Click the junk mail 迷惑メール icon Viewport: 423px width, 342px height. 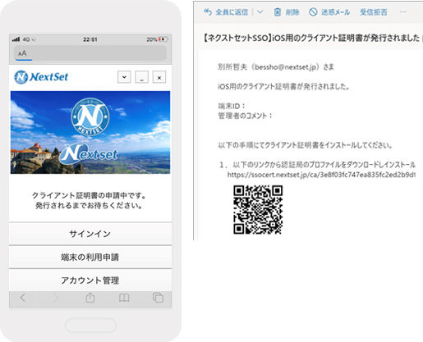pyautogui.click(x=313, y=12)
